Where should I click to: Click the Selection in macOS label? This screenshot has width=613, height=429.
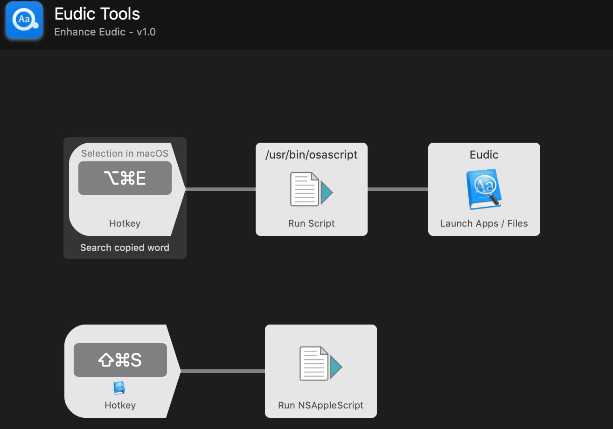tap(125, 153)
